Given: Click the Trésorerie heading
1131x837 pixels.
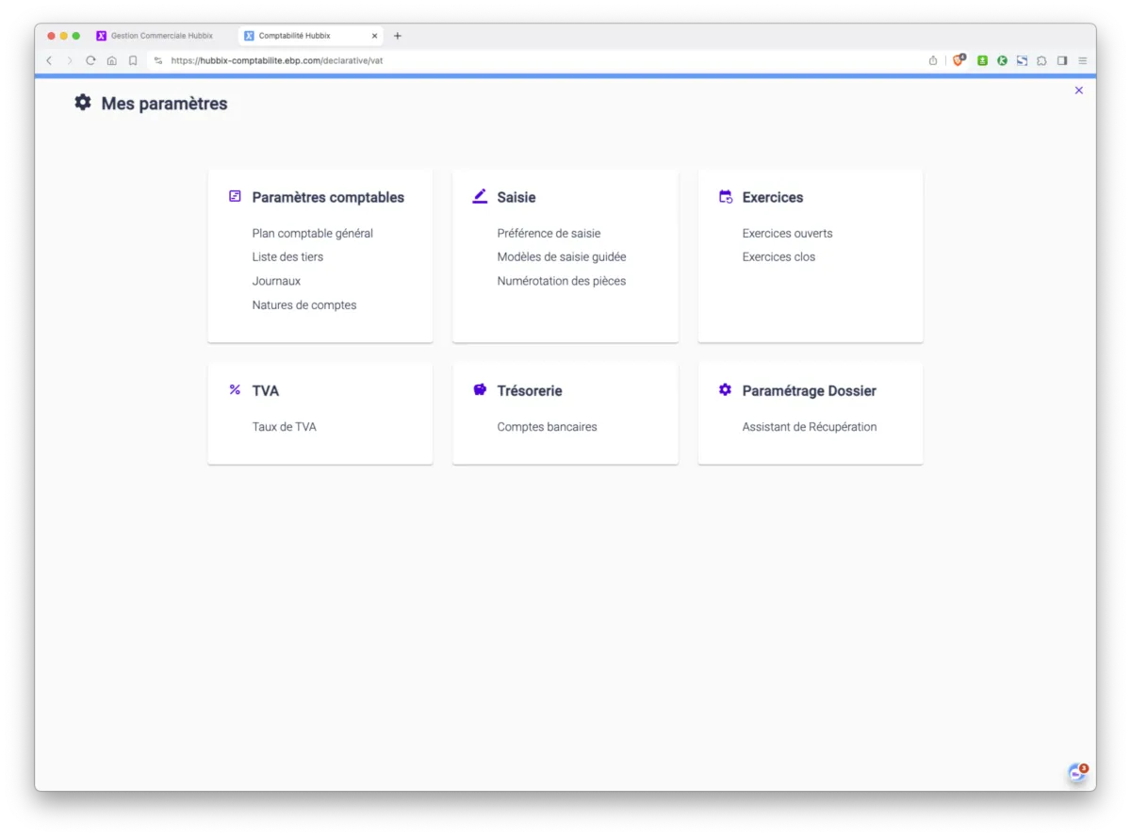Looking at the screenshot, I should coord(530,390).
